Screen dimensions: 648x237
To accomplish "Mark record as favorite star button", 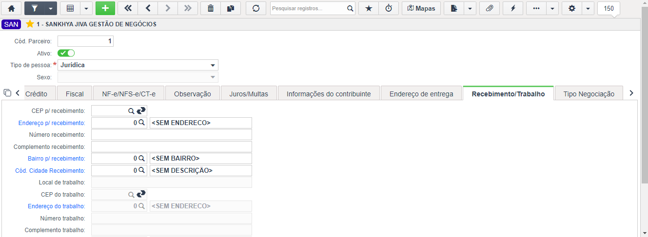I will click(368, 8).
